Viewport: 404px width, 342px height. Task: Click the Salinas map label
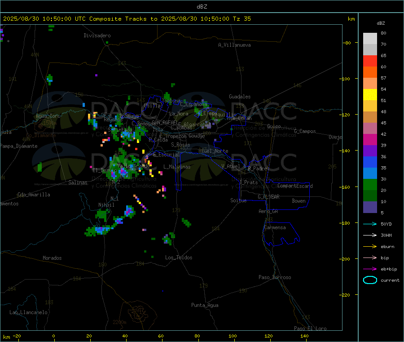(x=78, y=182)
